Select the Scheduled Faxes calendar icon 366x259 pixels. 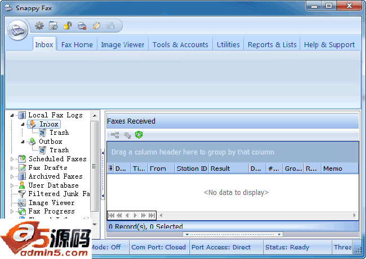(x=22, y=159)
